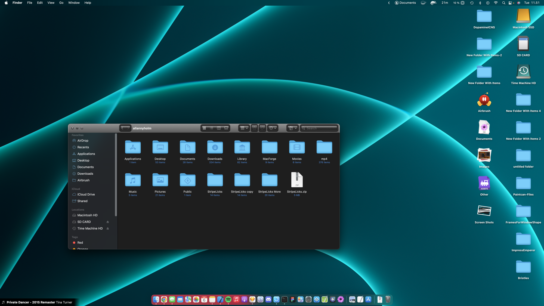Open the View menu

click(51, 3)
